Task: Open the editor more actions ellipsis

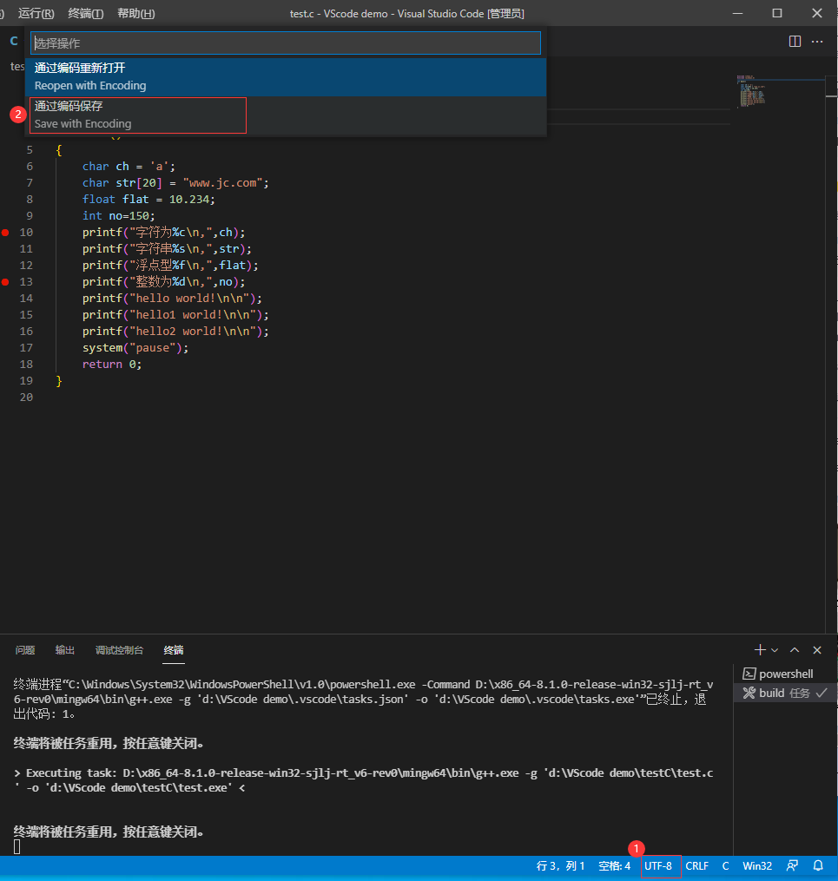Action: pos(817,42)
